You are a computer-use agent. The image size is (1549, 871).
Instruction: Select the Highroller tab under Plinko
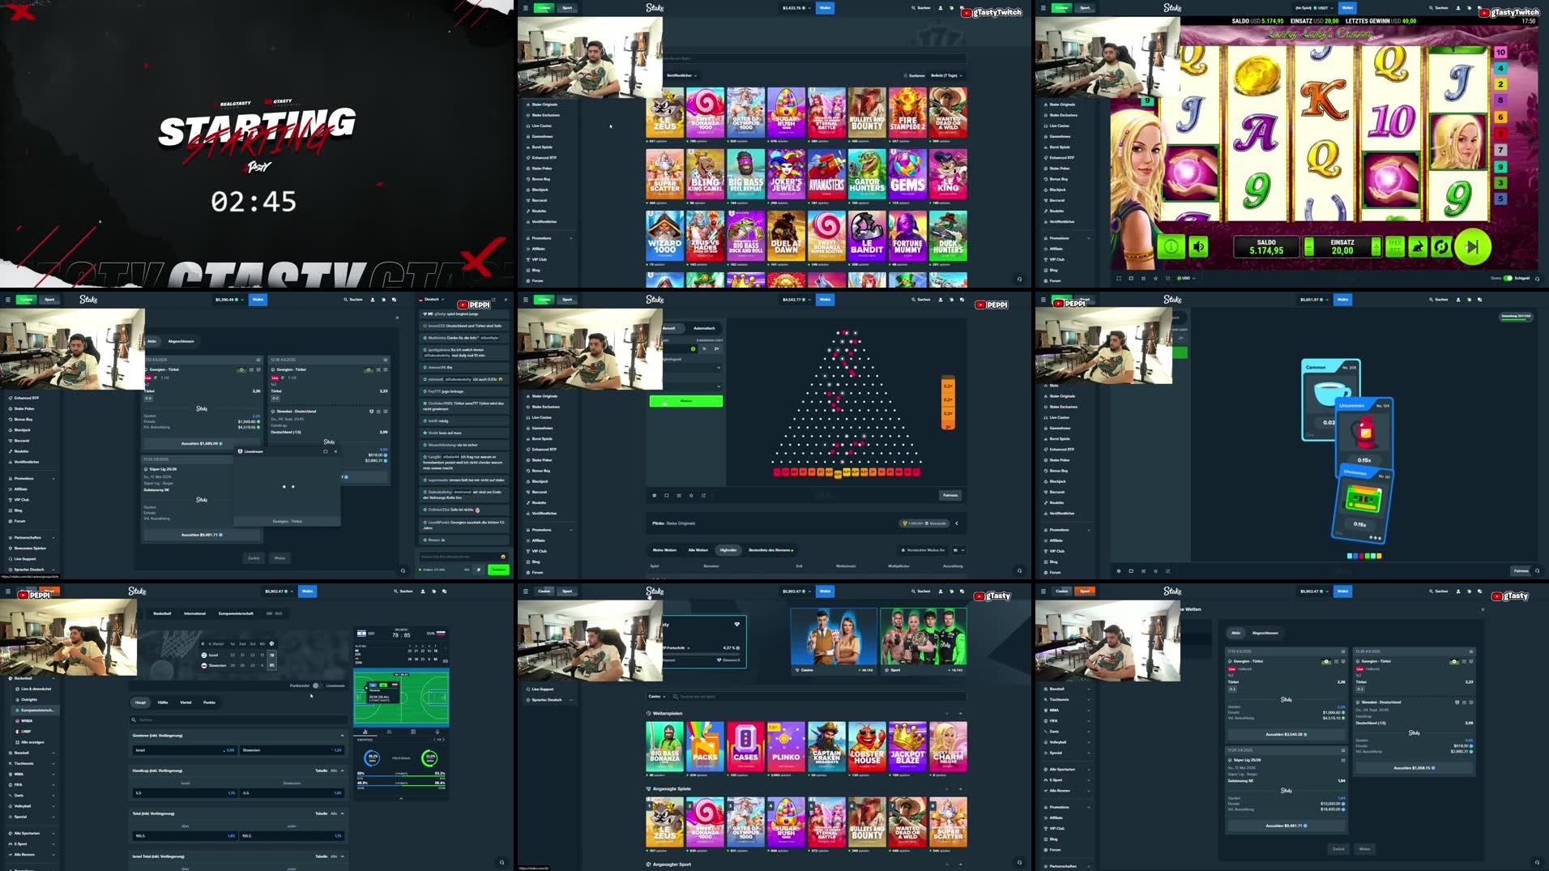[x=728, y=550]
